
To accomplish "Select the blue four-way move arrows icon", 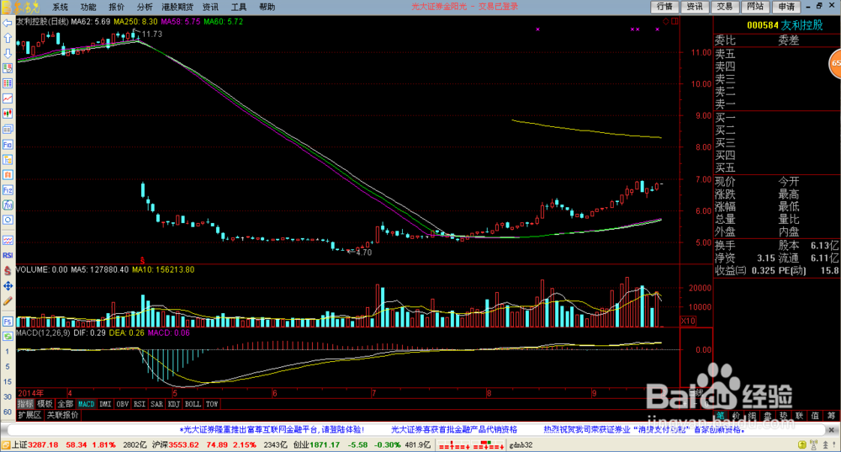I will tap(8, 286).
